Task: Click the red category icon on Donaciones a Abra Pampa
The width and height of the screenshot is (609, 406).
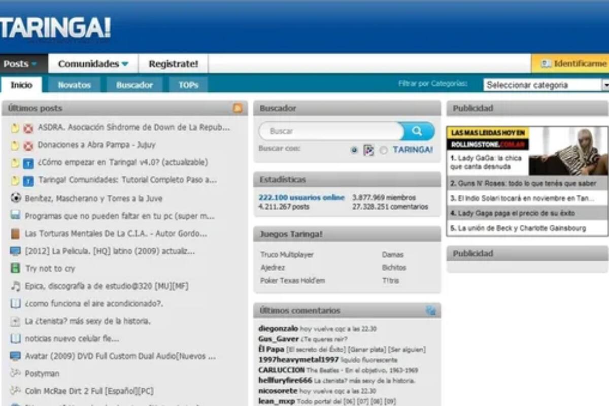Action: pyautogui.click(x=28, y=146)
